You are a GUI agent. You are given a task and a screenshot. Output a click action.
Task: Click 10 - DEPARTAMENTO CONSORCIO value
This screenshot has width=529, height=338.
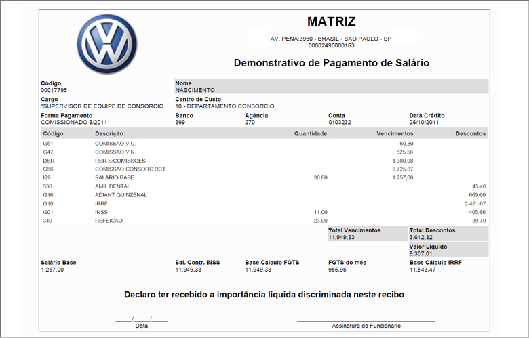click(224, 106)
